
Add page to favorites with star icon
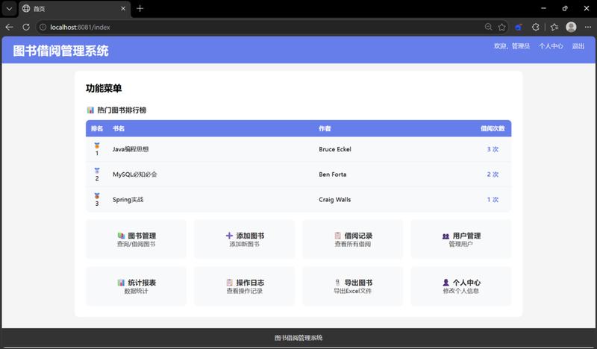coord(501,27)
